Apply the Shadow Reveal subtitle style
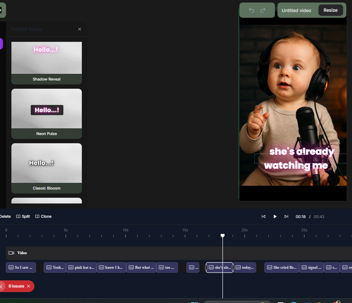This screenshot has width=352, height=303. 47,63
